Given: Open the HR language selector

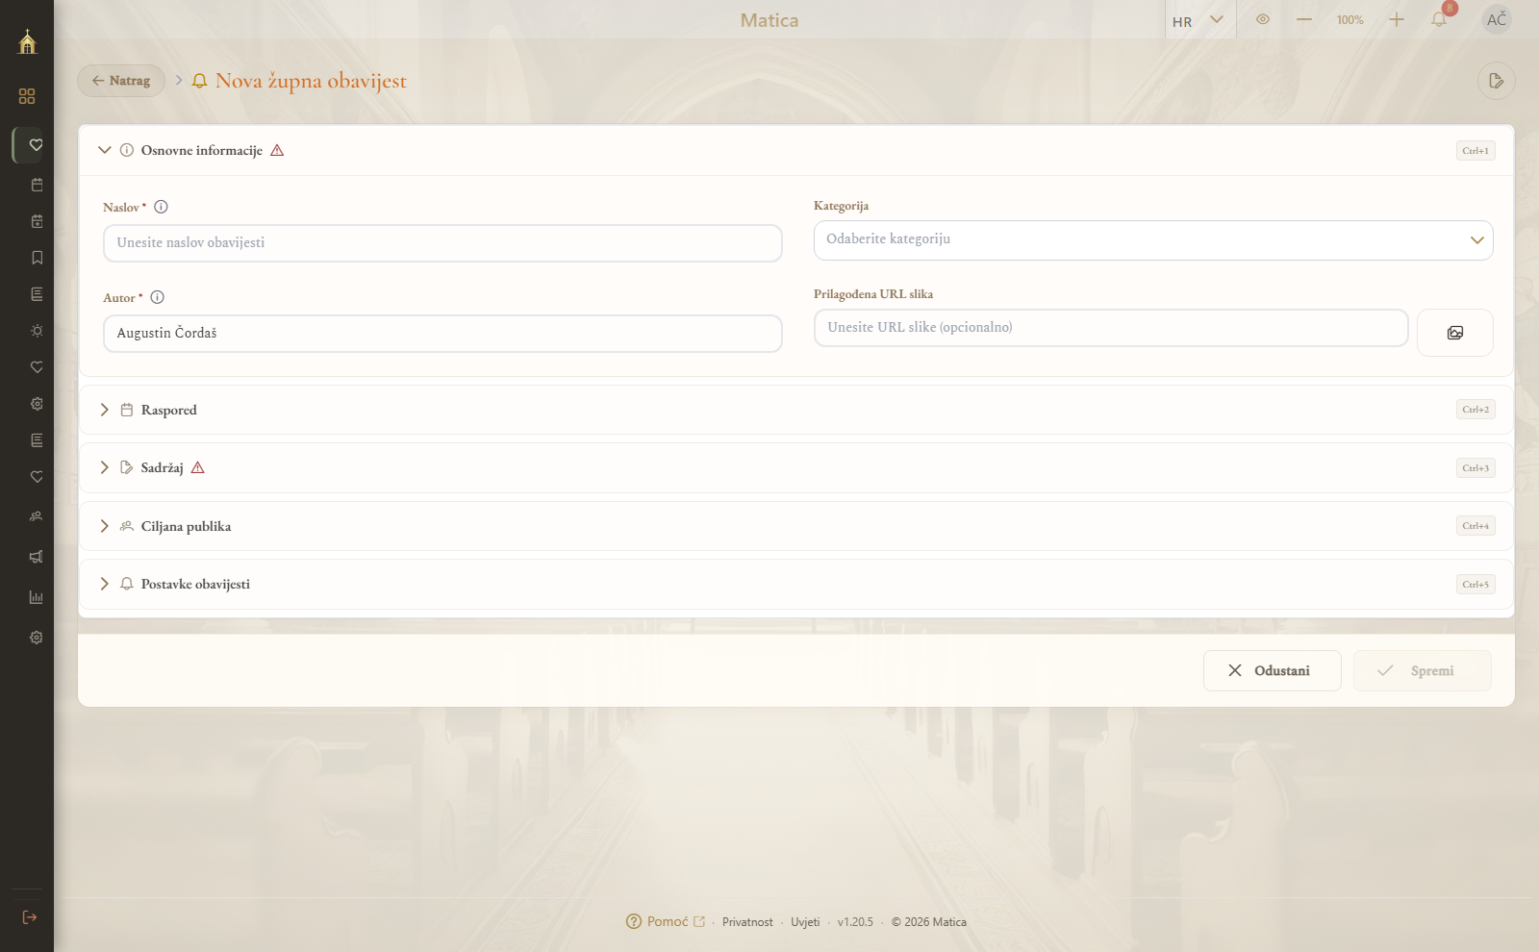Looking at the screenshot, I should (x=1198, y=20).
